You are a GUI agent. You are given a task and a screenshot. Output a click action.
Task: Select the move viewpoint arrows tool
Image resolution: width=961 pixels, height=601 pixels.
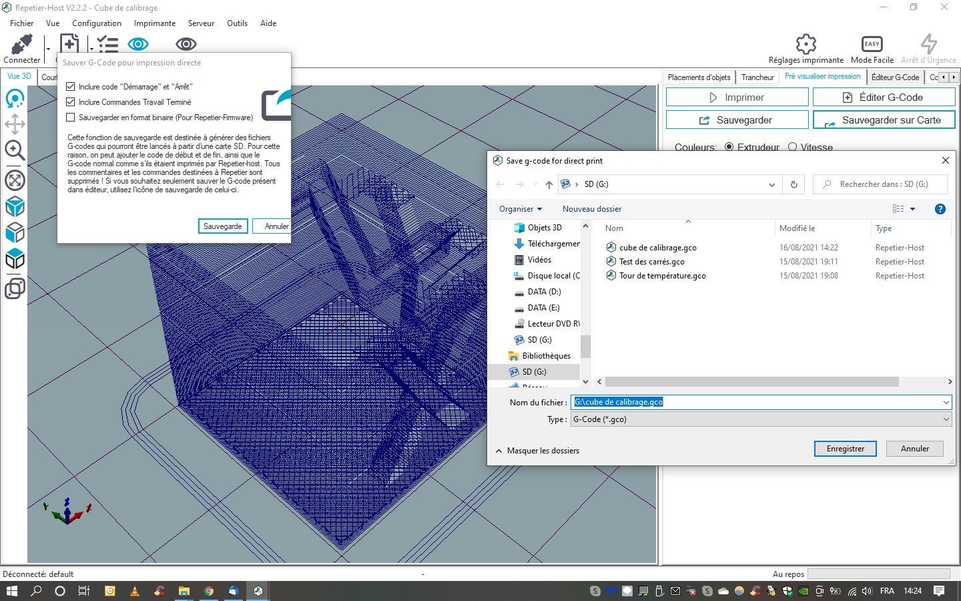pos(15,124)
